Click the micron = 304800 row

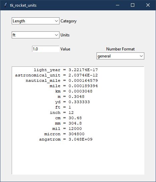pyautogui.click(x=64, y=134)
